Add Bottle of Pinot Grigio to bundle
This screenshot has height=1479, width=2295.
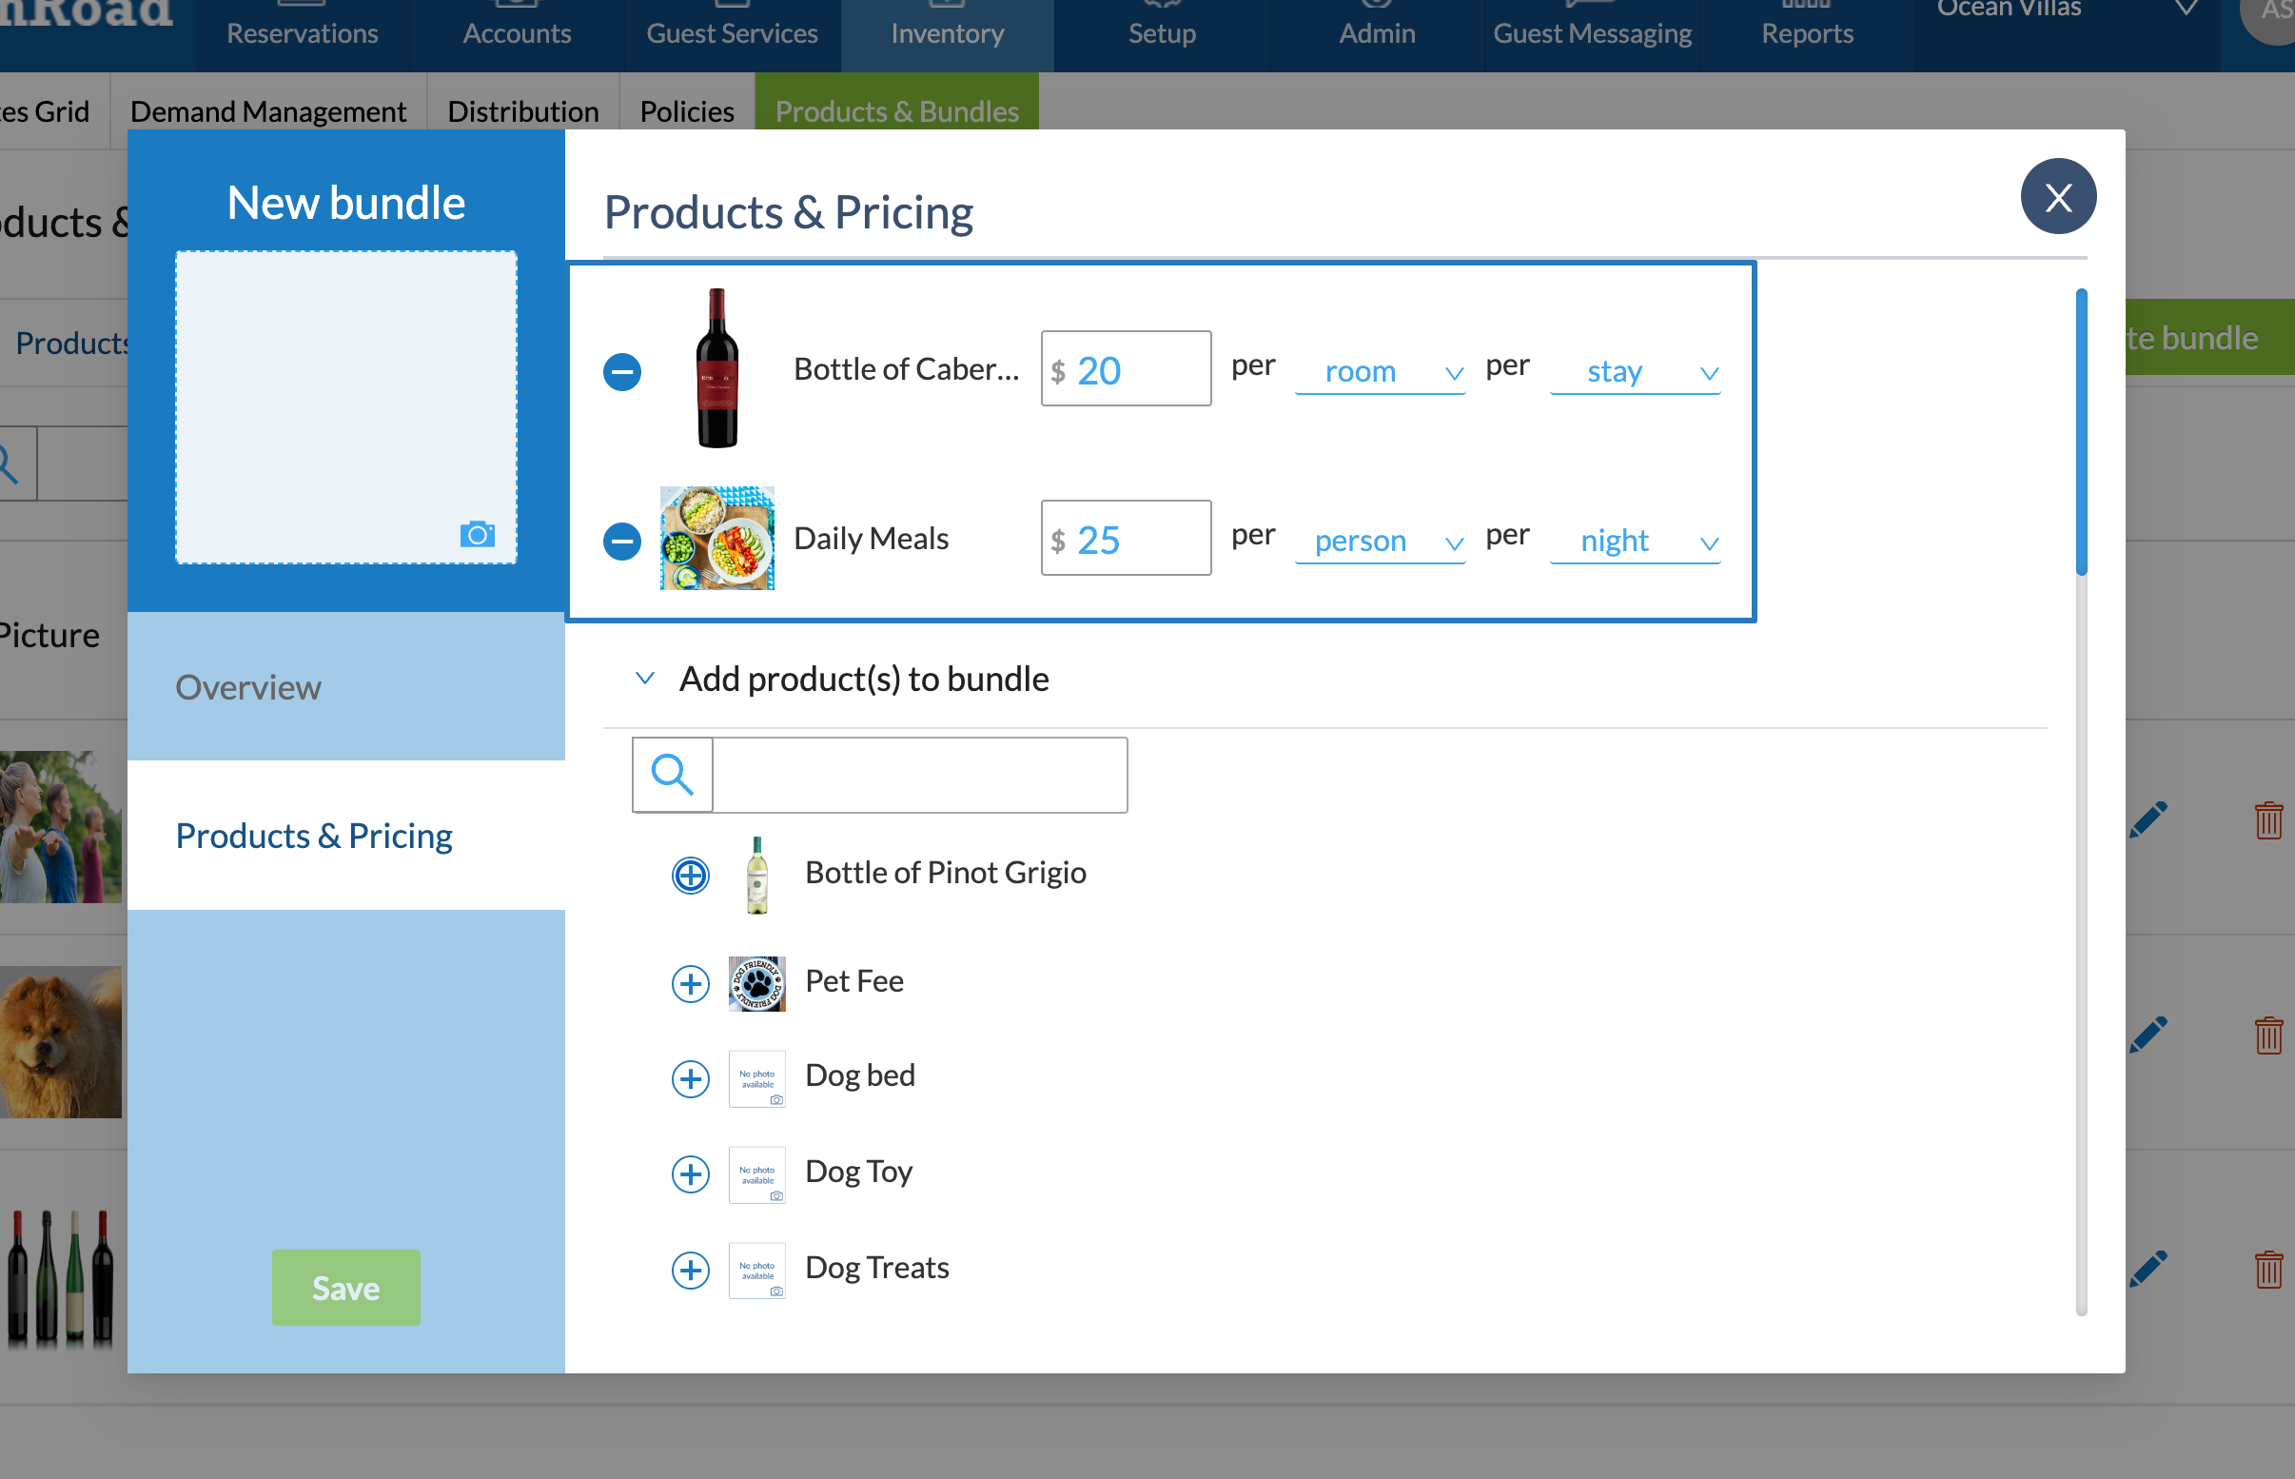(x=690, y=875)
